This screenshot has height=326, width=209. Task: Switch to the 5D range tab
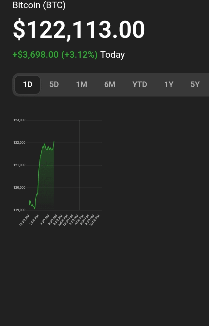(54, 85)
